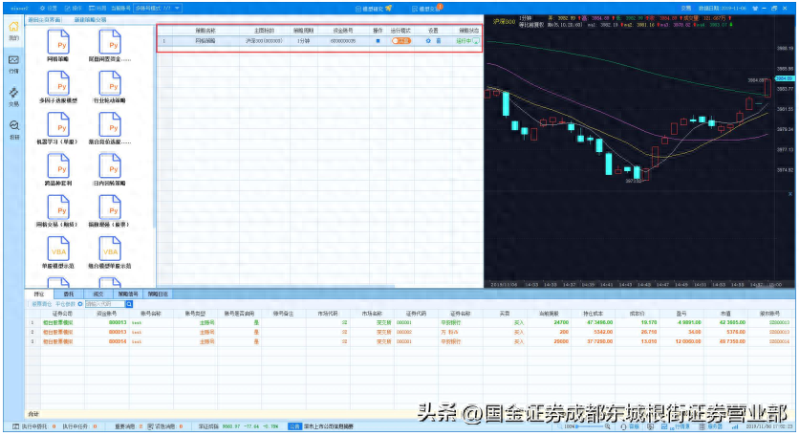Open the 日内回转策略 strategy file

110,169
